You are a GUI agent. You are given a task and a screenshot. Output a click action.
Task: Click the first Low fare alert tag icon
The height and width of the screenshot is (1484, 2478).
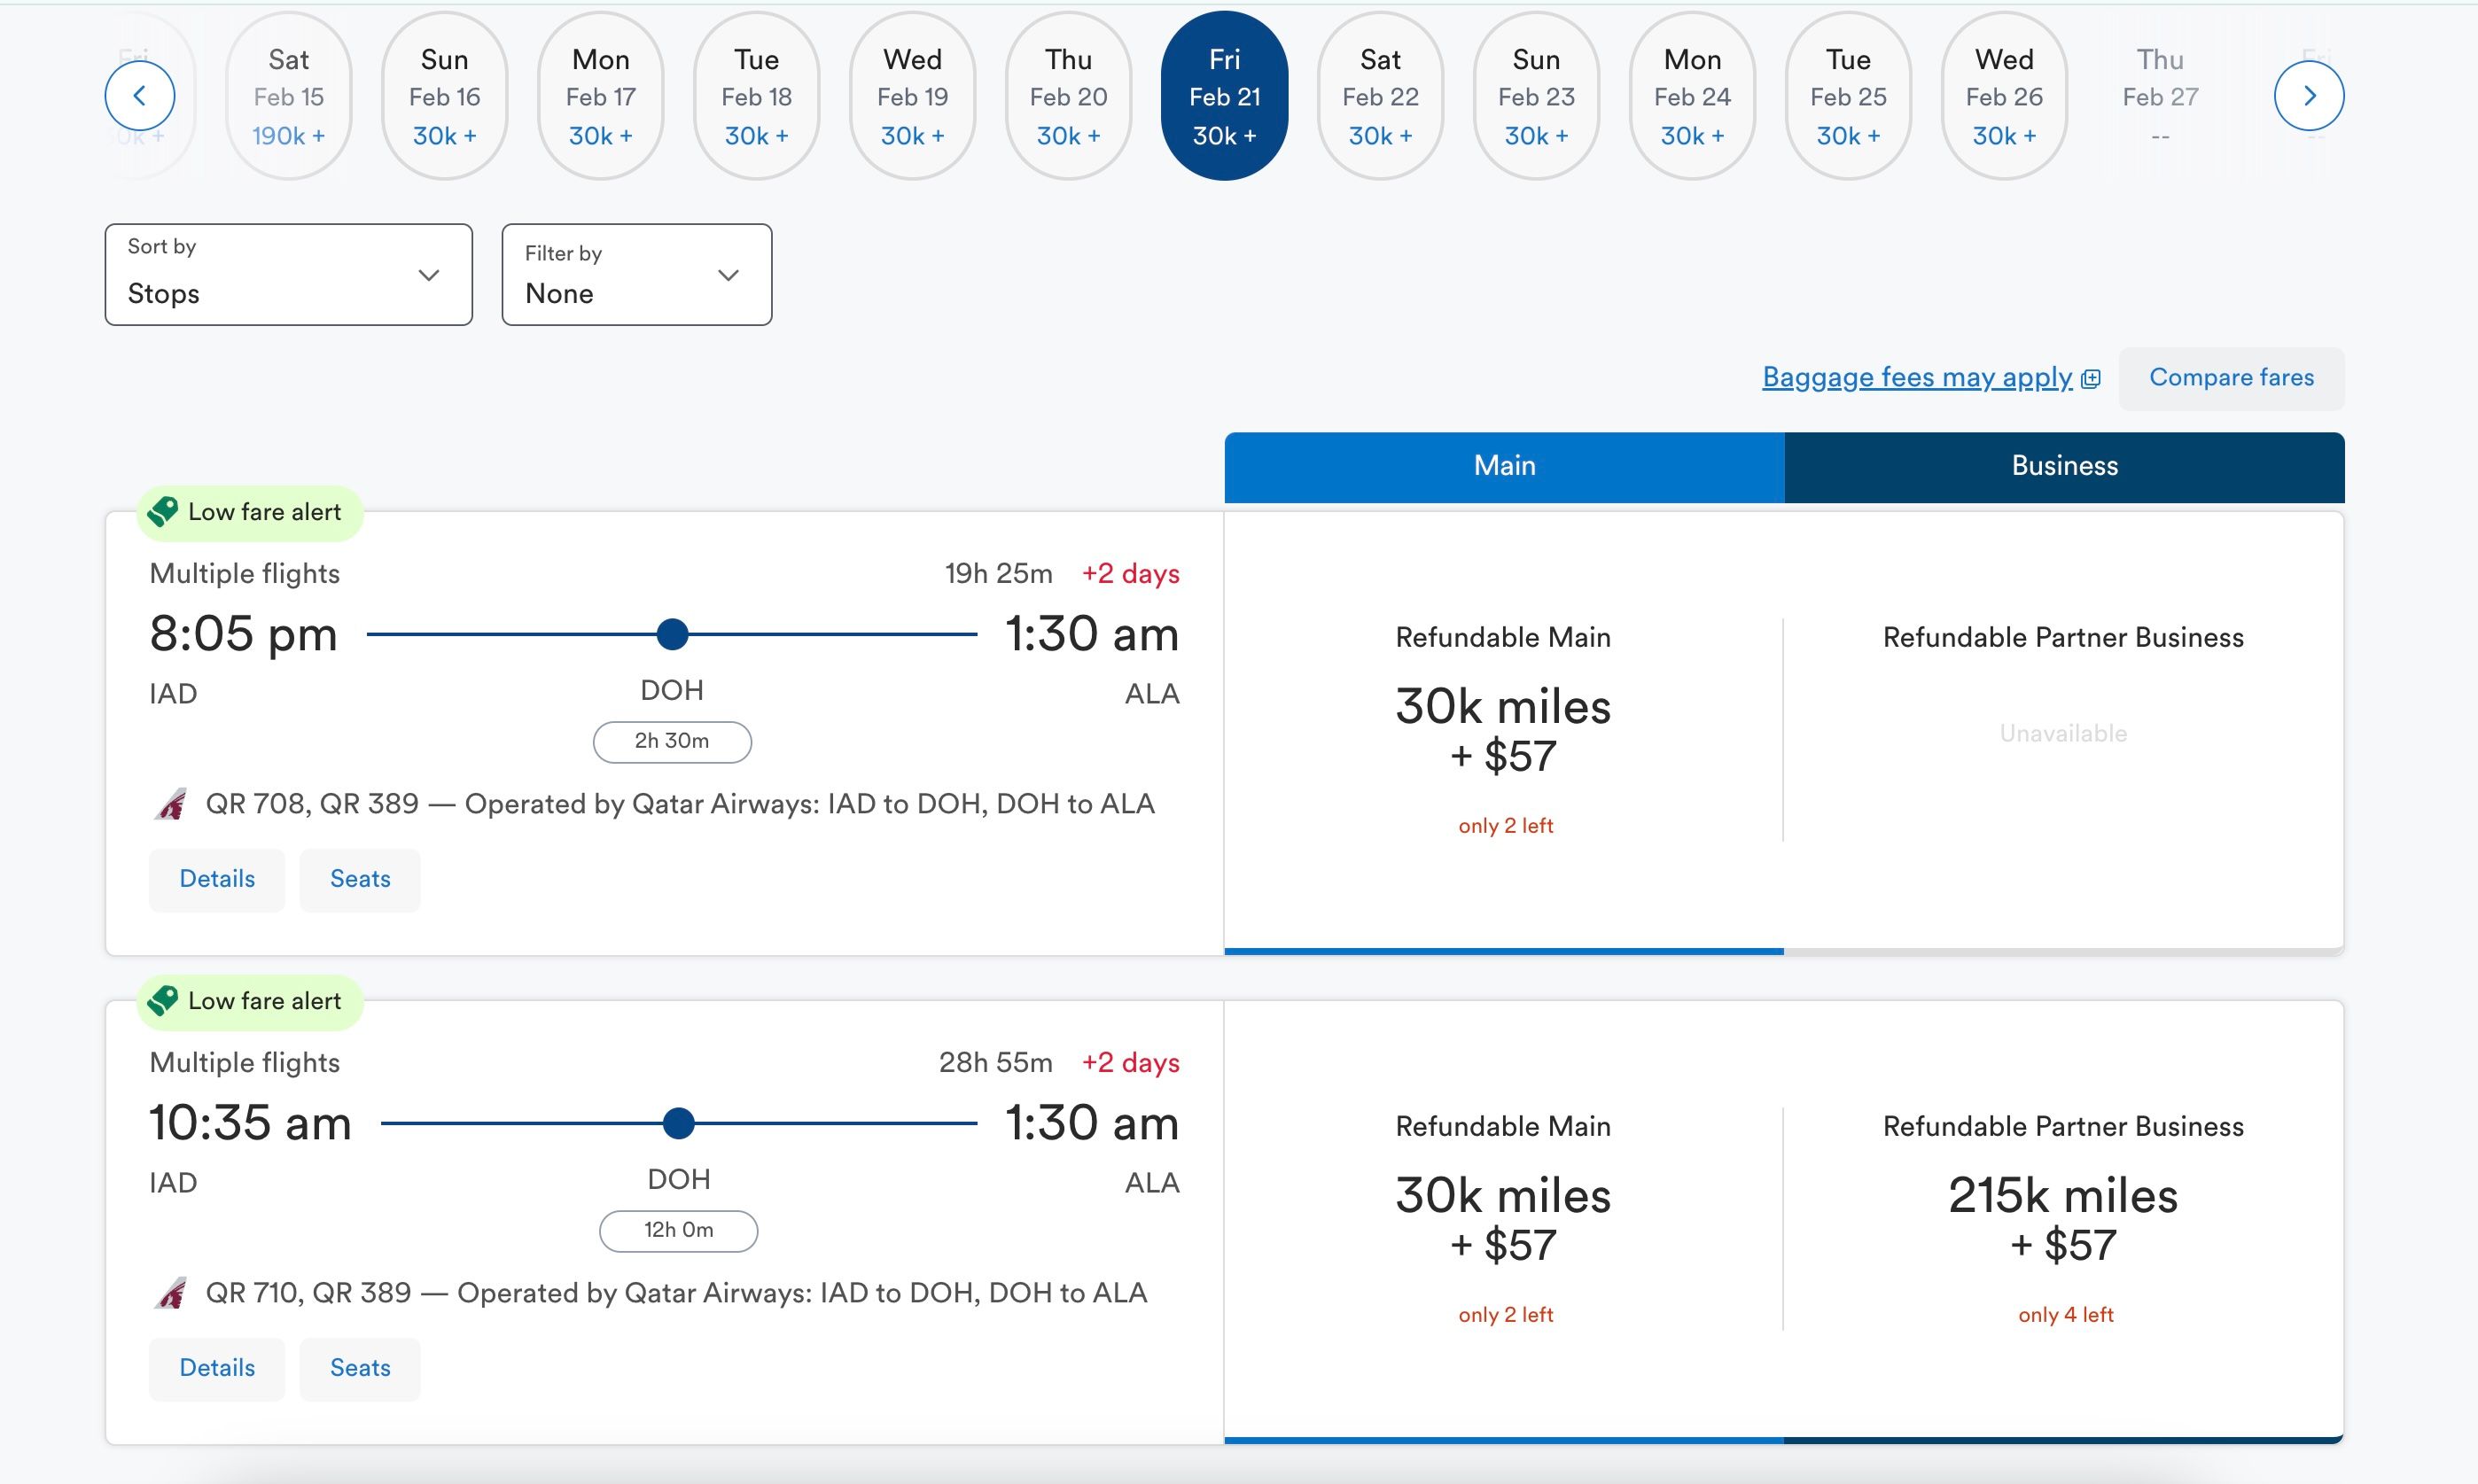(x=163, y=512)
